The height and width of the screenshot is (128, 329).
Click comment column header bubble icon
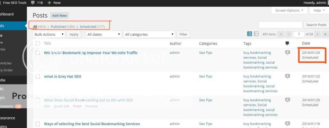pos(287,43)
